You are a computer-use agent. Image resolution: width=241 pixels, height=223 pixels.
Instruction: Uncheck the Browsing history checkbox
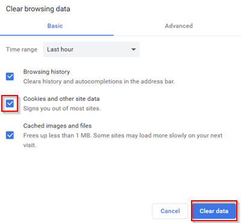tap(10, 76)
